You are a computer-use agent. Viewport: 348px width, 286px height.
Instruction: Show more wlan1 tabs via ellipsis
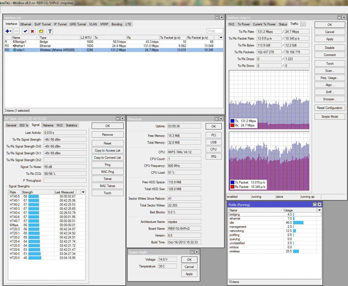(303, 24)
